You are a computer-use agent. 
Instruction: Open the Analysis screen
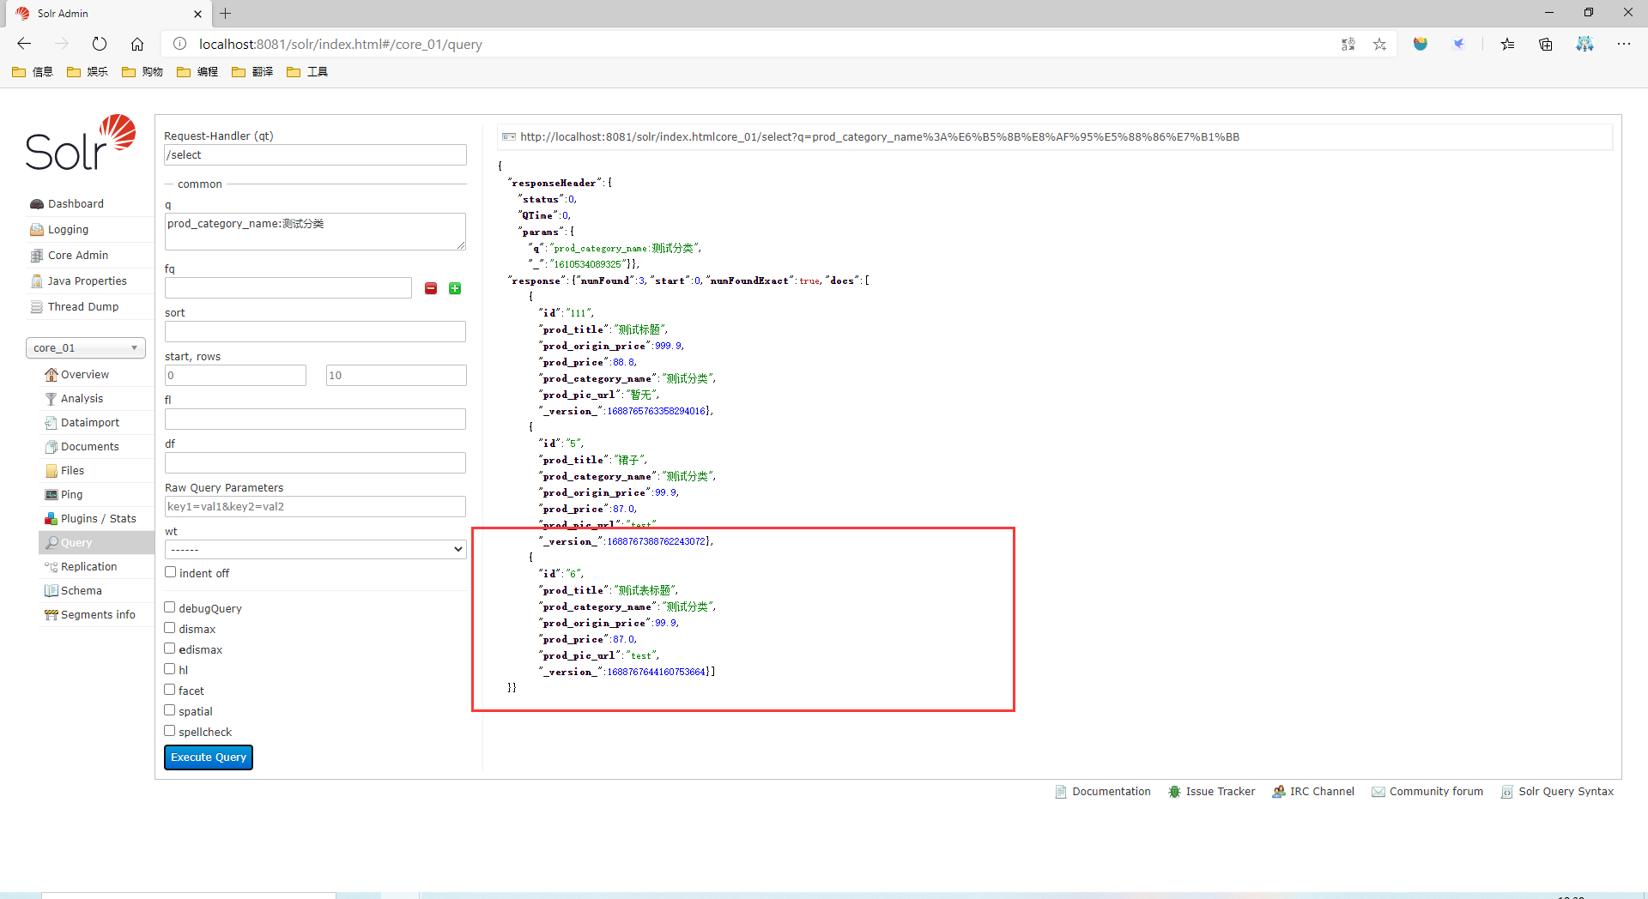point(82,399)
